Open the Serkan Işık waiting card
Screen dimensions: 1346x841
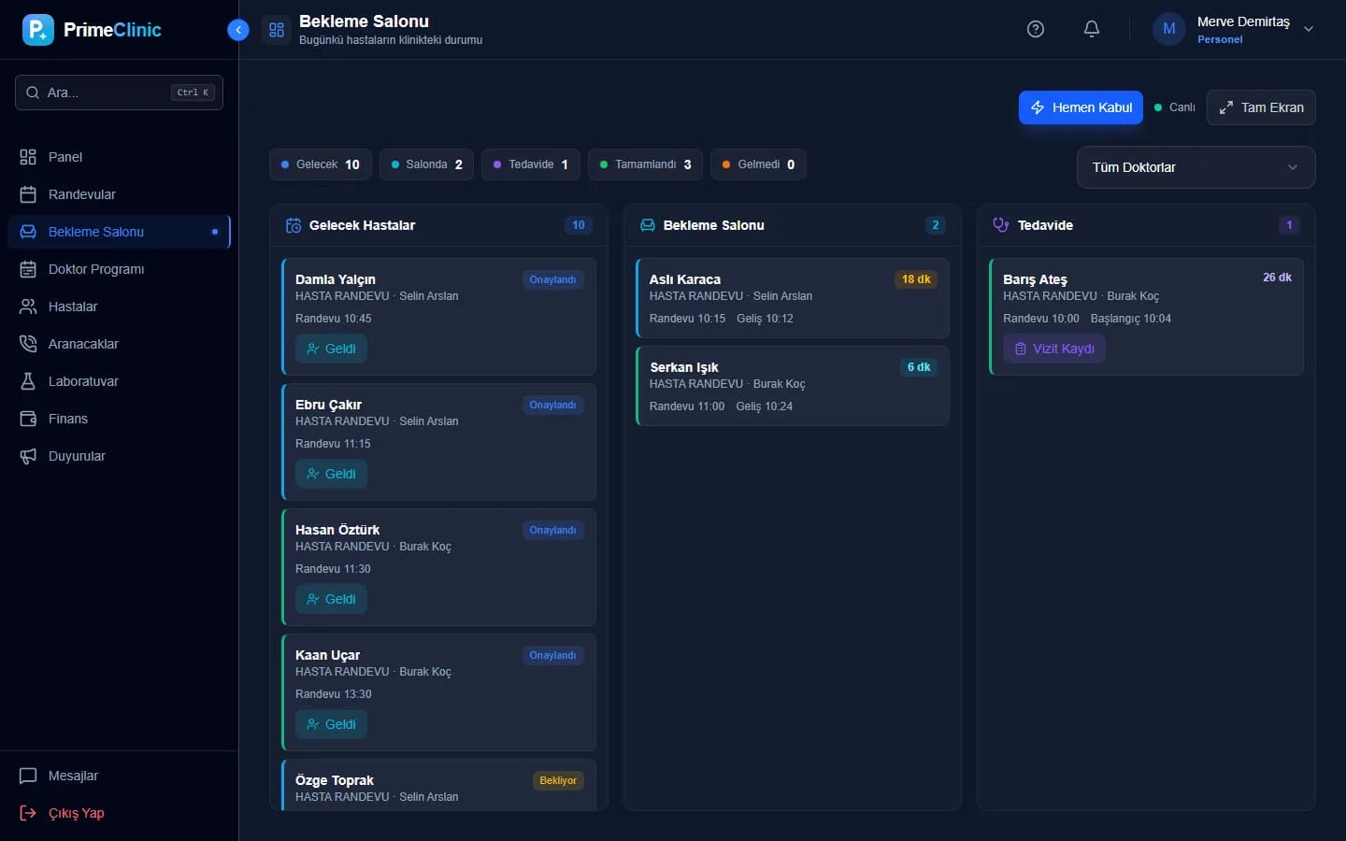(x=793, y=386)
